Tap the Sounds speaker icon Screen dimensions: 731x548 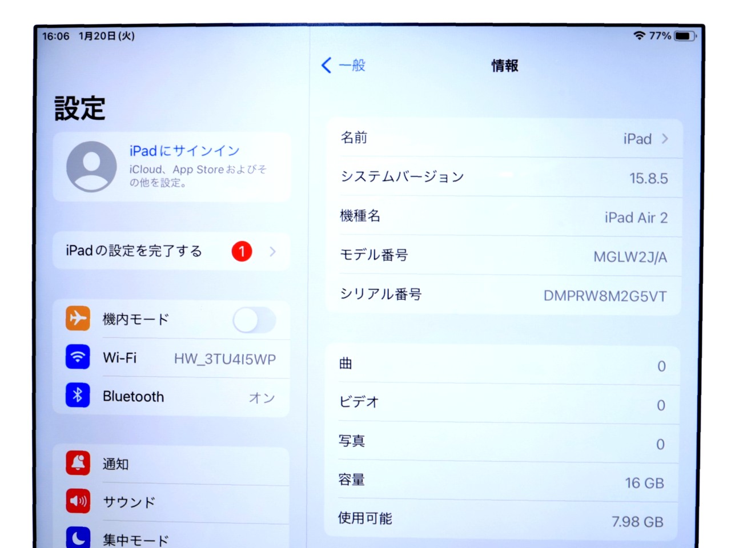(78, 501)
